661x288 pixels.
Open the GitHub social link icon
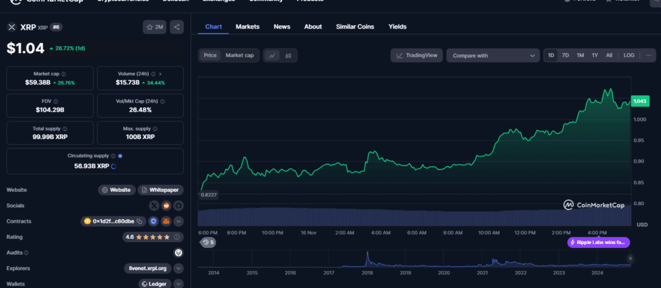(x=178, y=206)
